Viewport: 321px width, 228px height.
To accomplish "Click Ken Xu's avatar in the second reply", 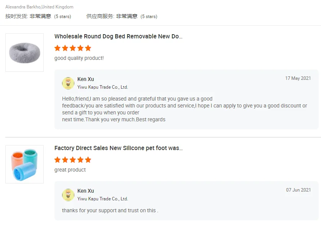I will tap(68, 195).
